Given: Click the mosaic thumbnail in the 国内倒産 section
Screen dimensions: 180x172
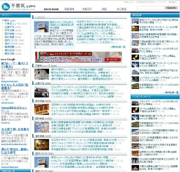Looking at the screenshot, I should click(x=41, y=127).
